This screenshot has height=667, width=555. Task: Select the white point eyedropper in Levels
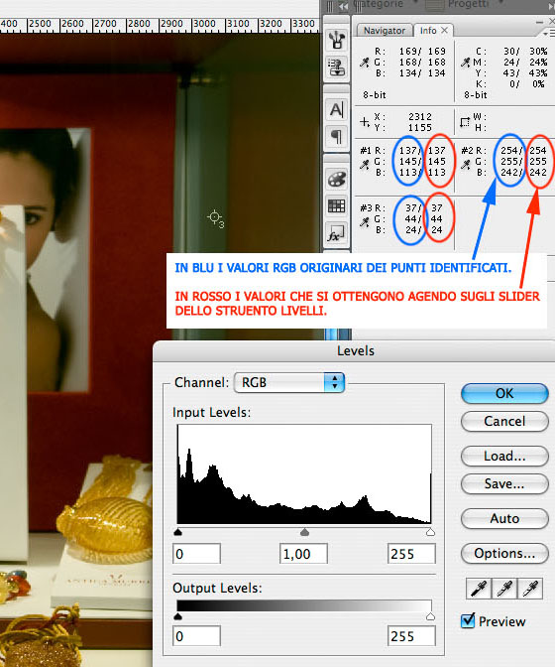(529, 589)
